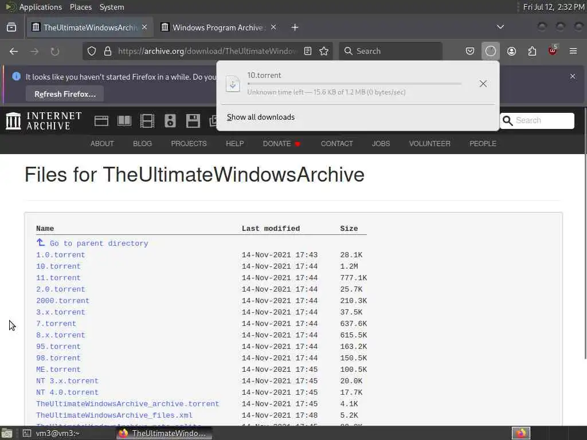Switch to the Windows Program Archive tab

click(x=218, y=27)
